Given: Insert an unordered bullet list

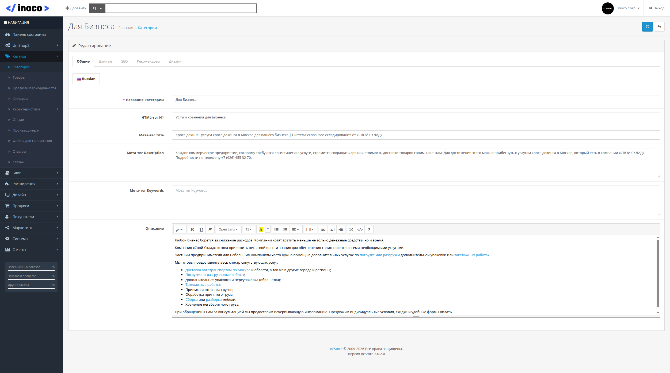Looking at the screenshot, I should coord(276,229).
